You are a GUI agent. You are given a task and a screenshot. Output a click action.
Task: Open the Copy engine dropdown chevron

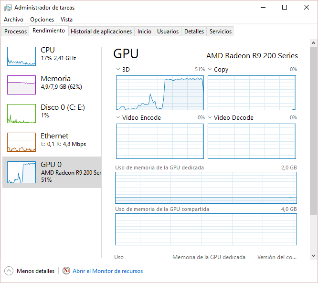pyautogui.click(x=210, y=69)
